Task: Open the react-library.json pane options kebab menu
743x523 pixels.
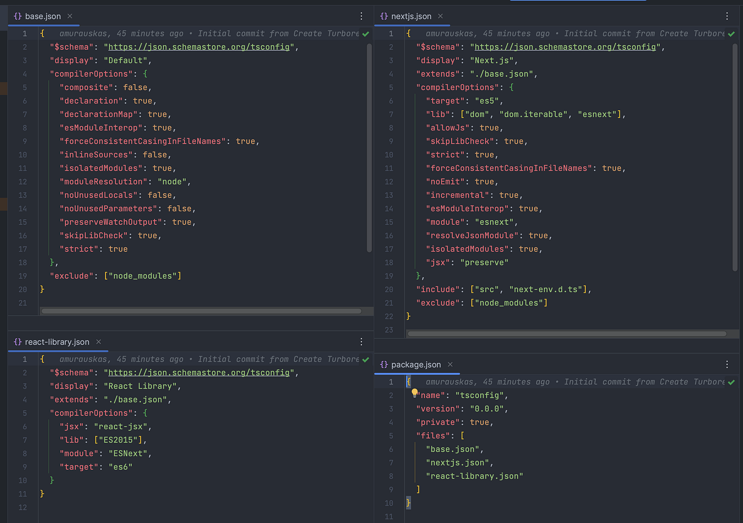Action: (x=361, y=342)
